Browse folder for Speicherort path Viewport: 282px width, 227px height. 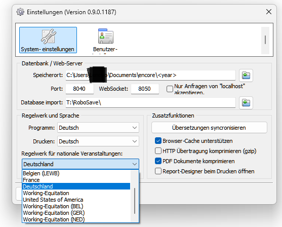point(246,75)
